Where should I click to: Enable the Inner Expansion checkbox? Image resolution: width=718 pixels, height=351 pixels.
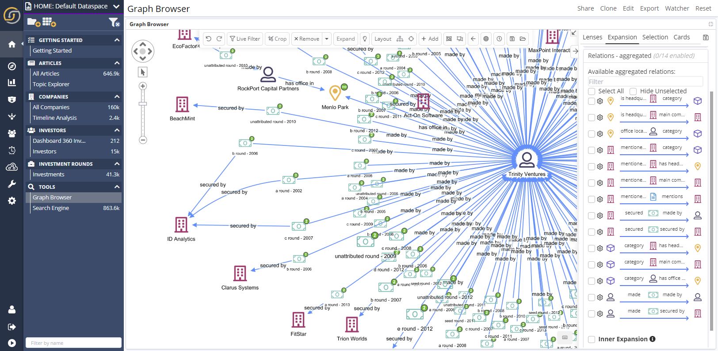click(592, 340)
